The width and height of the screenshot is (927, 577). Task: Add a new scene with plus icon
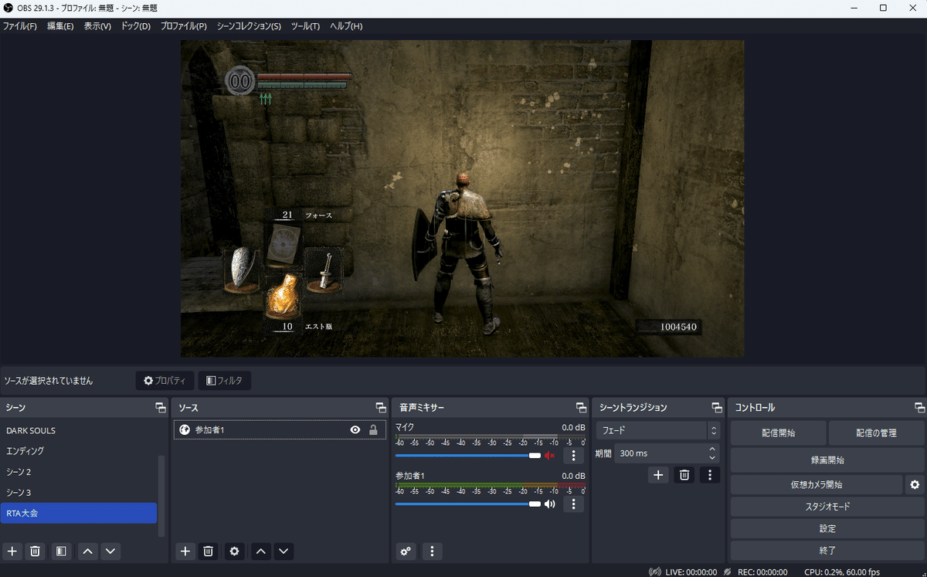12,551
